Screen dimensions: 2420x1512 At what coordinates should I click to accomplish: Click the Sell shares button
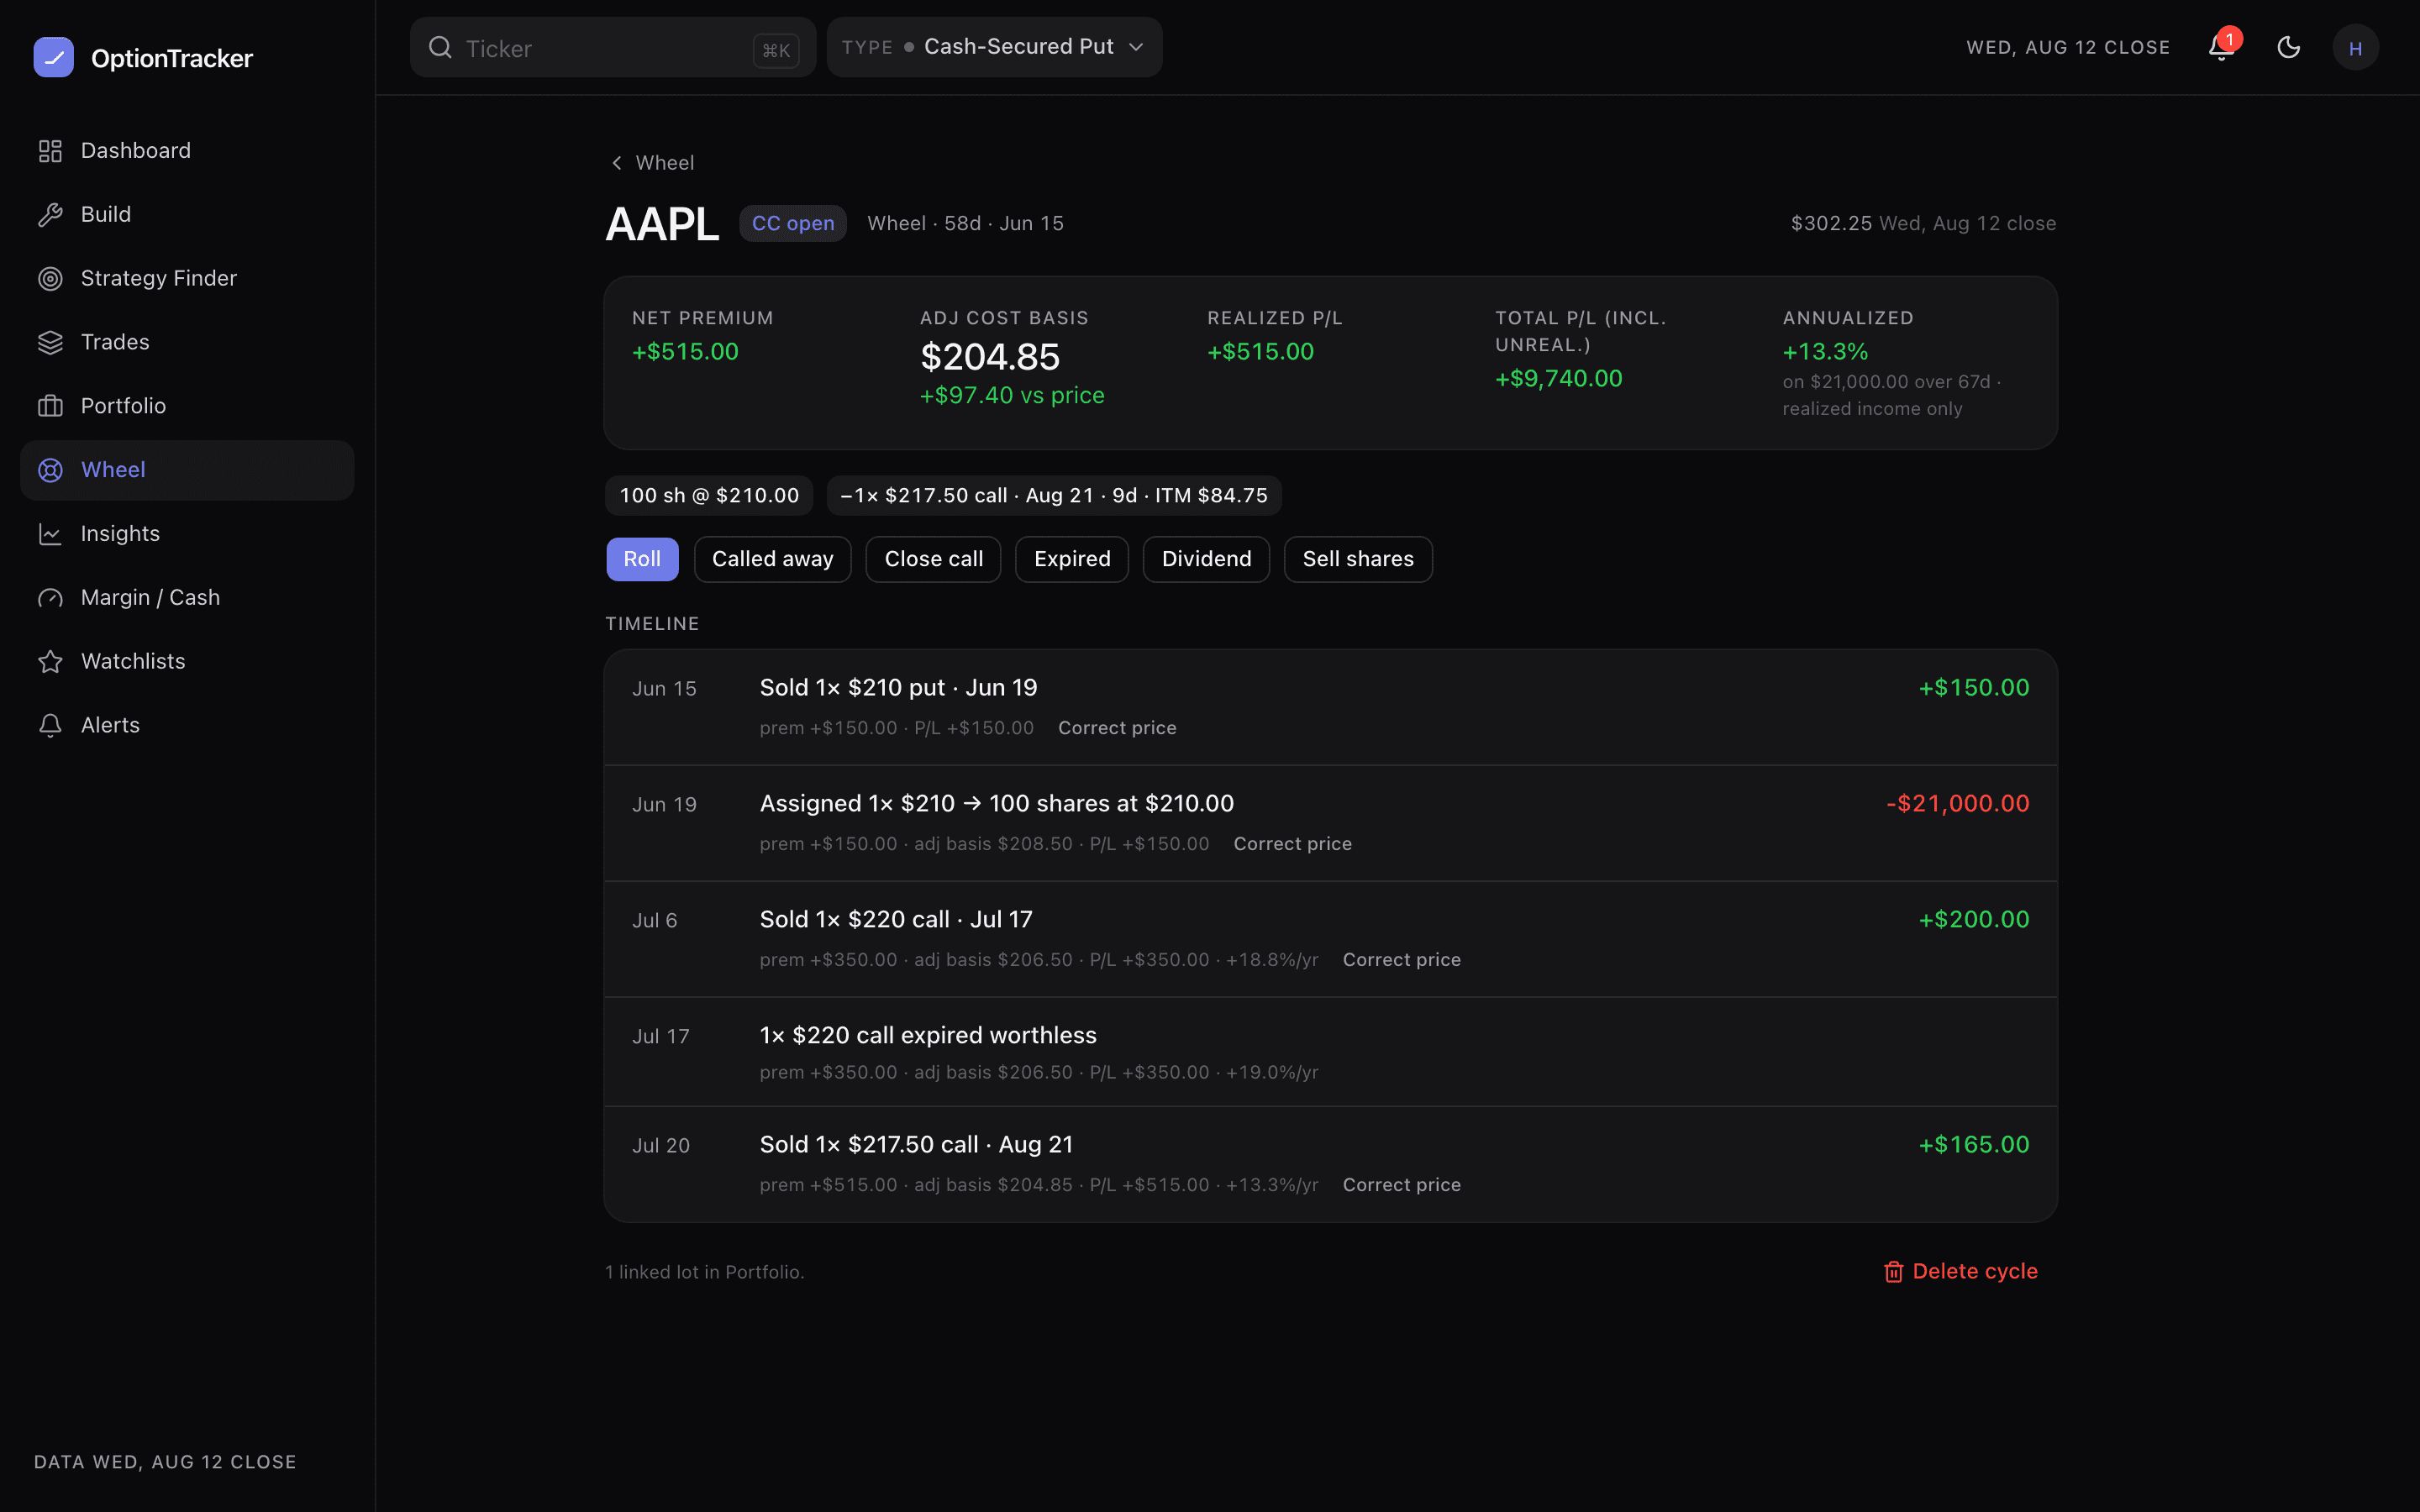coord(1358,559)
